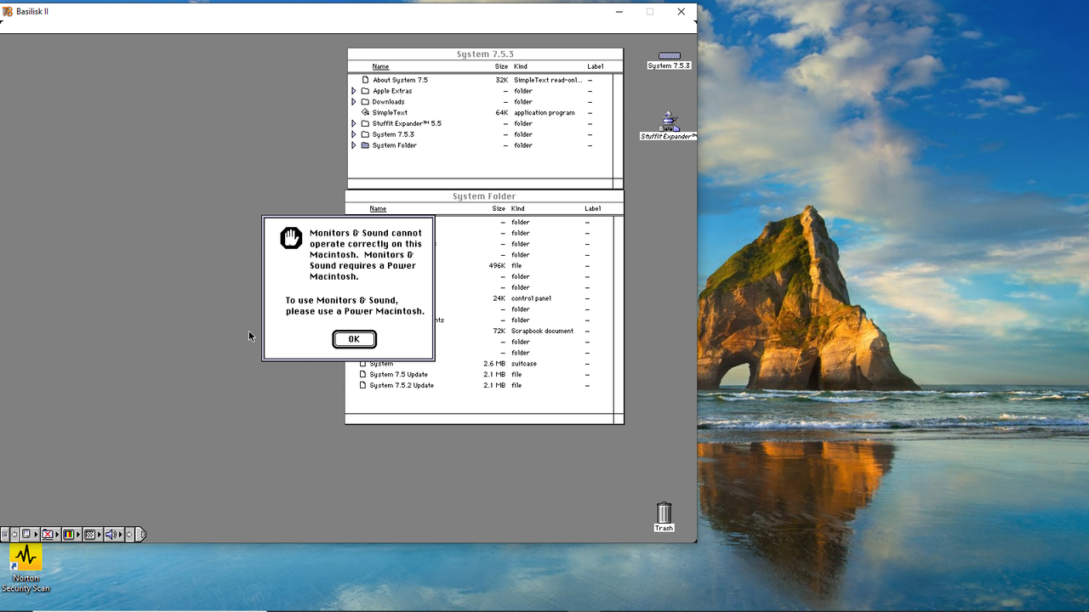Image resolution: width=1089 pixels, height=612 pixels.
Task: Sort System Folder window by Size header
Action: (x=499, y=208)
